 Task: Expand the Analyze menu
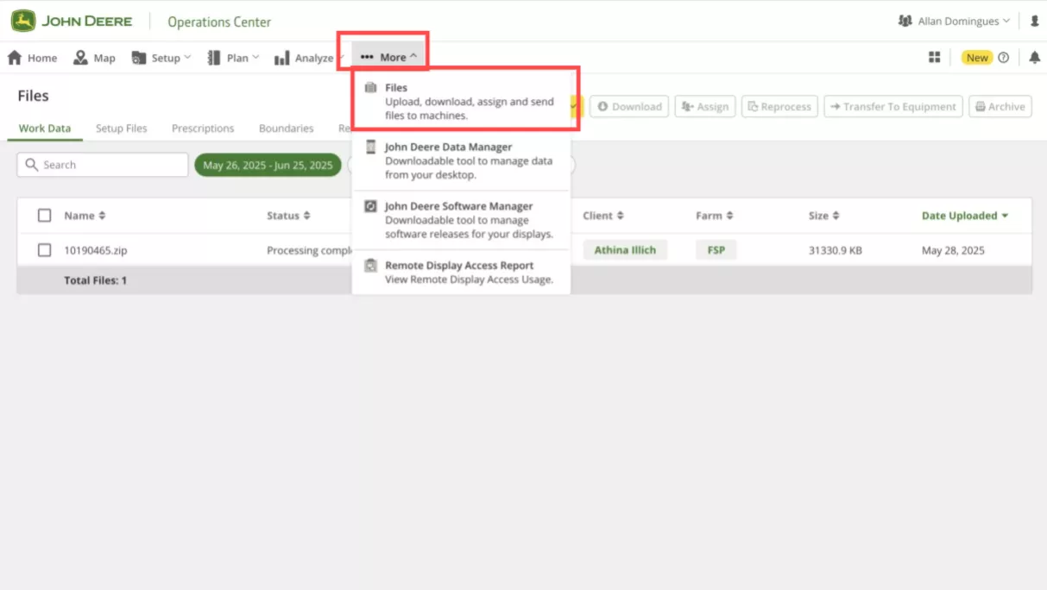point(309,58)
